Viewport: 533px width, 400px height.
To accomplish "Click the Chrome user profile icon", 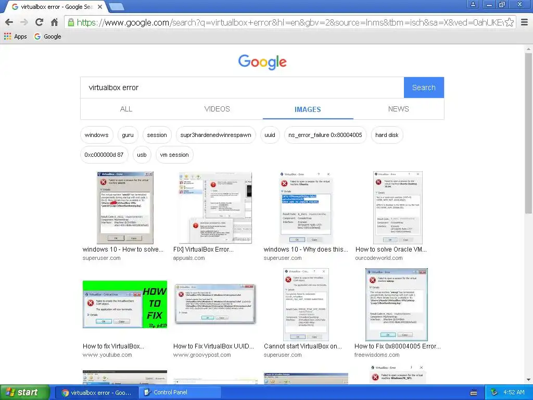I will click(x=473, y=4).
